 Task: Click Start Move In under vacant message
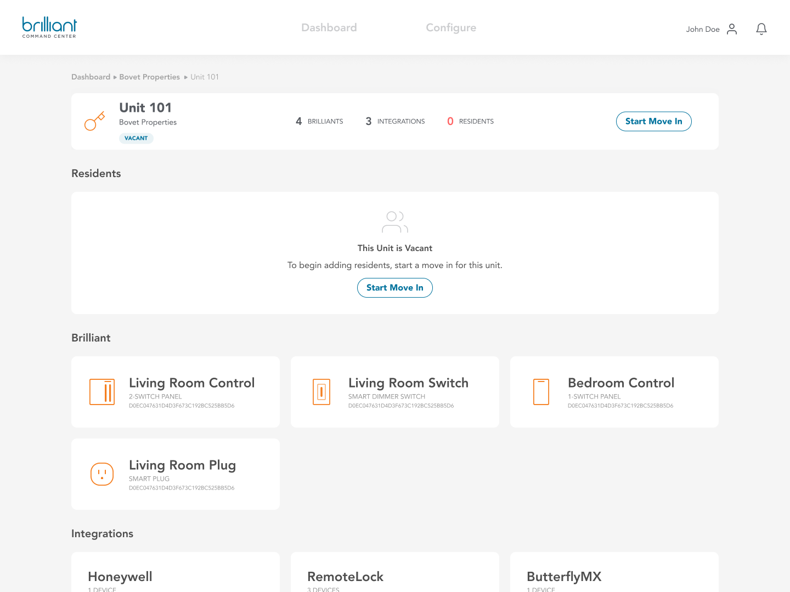pos(395,288)
